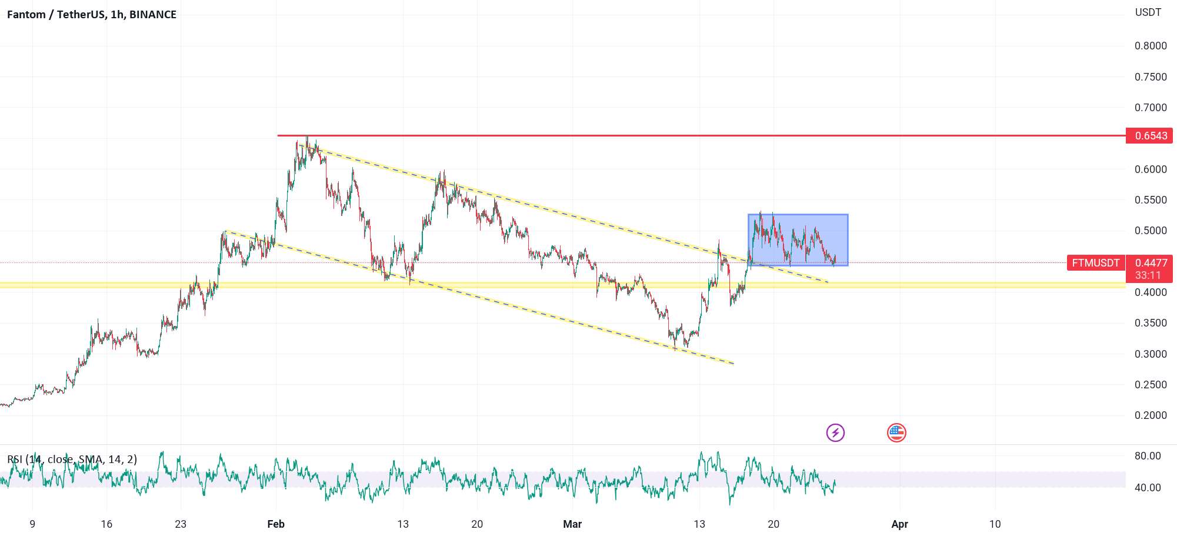Click the 0.5500 price axis label
This screenshot has width=1177, height=536.
coord(1151,200)
